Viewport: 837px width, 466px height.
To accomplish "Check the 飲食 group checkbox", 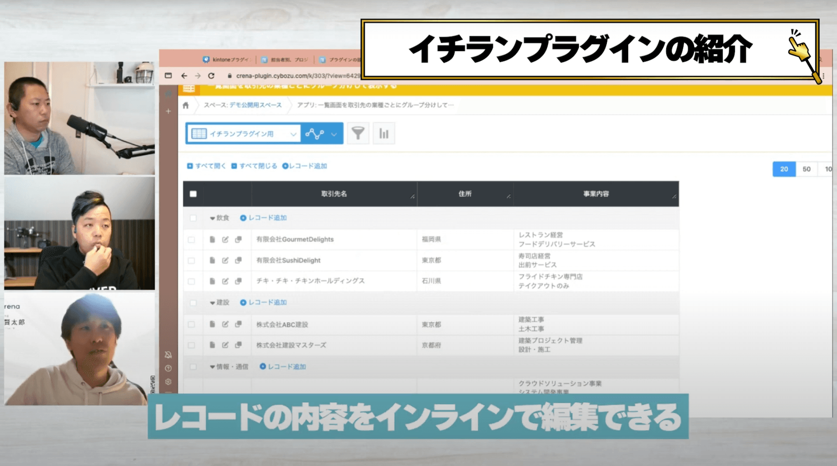I will pyautogui.click(x=193, y=218).
